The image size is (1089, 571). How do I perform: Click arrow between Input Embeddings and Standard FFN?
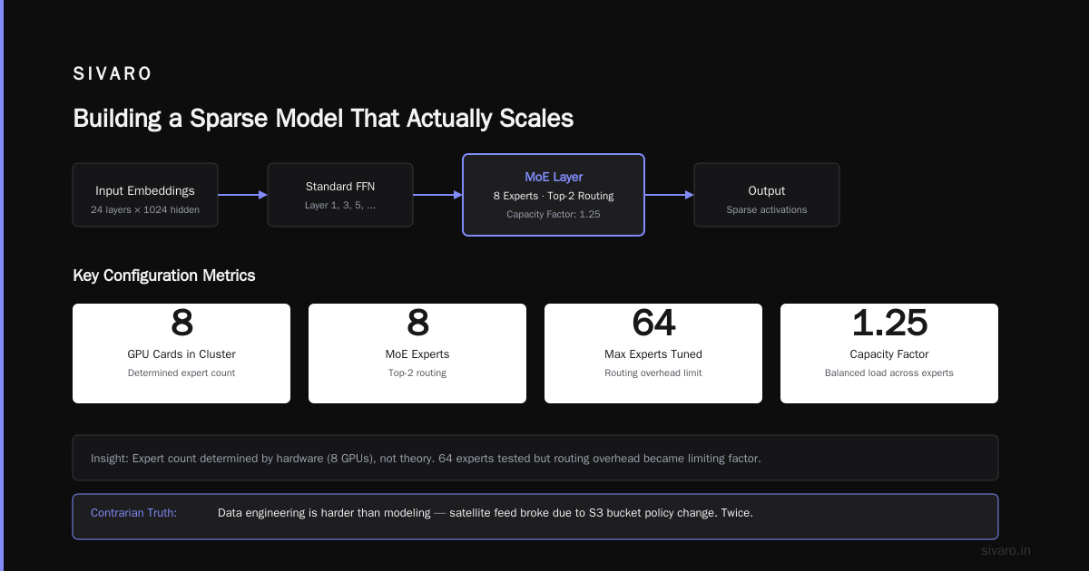click(x=242, y=195)
